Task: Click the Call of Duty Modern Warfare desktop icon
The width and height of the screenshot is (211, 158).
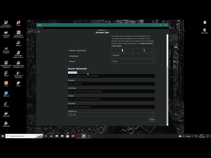Action: coord(6,24)
